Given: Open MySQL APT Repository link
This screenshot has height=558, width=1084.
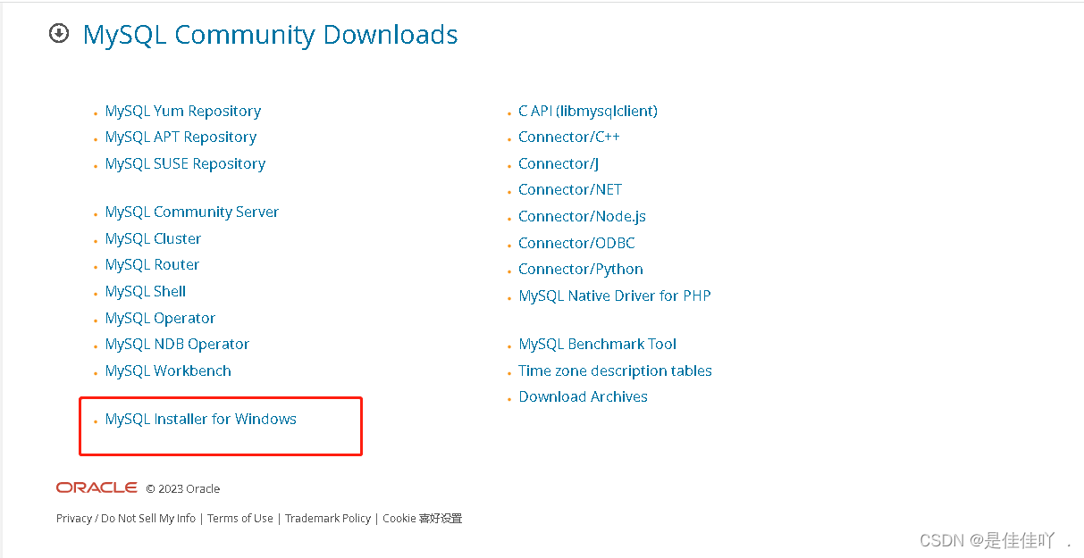Looking at the screenshot, I should 181,137.
